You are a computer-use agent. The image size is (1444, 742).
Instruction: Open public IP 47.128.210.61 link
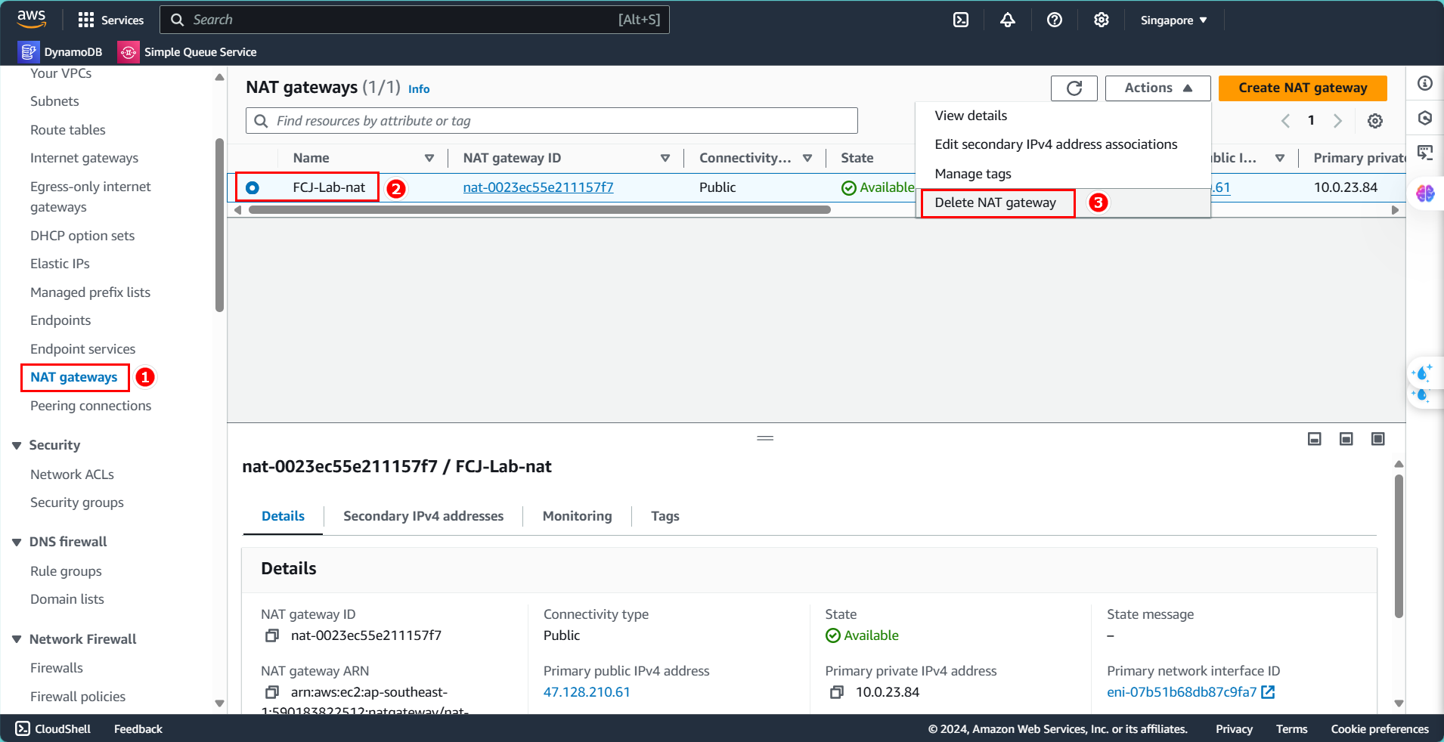[587, 692]
